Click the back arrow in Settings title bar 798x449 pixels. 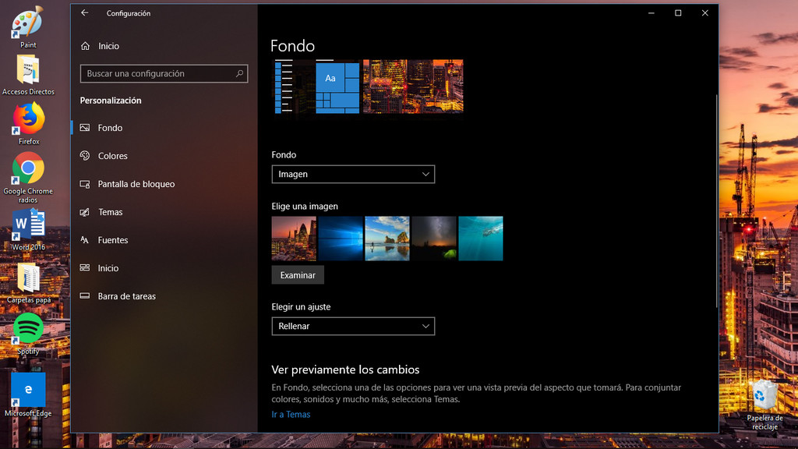pyautogui.click(x=84, y=12)
